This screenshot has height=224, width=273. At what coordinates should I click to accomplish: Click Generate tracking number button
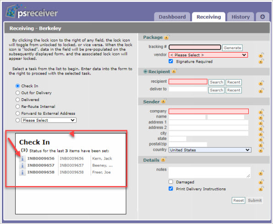(x=232, y=48)
